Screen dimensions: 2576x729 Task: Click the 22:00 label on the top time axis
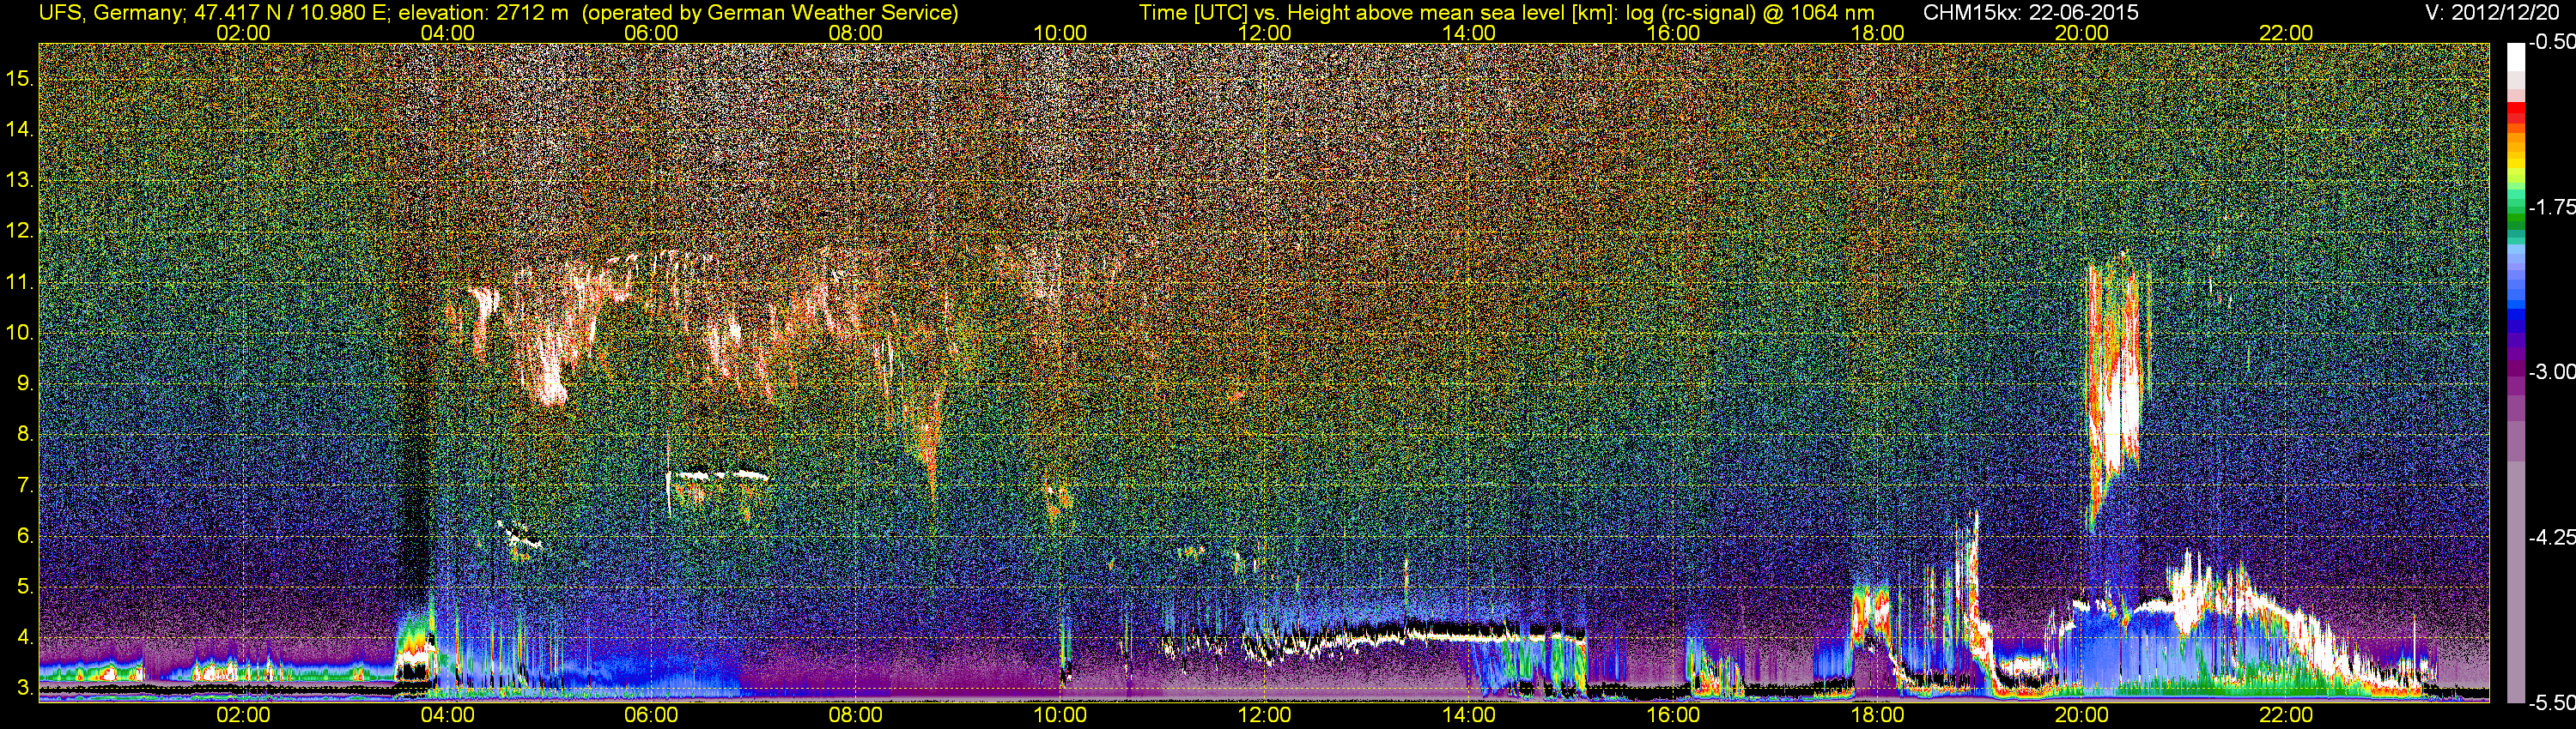pos(2286,33)
